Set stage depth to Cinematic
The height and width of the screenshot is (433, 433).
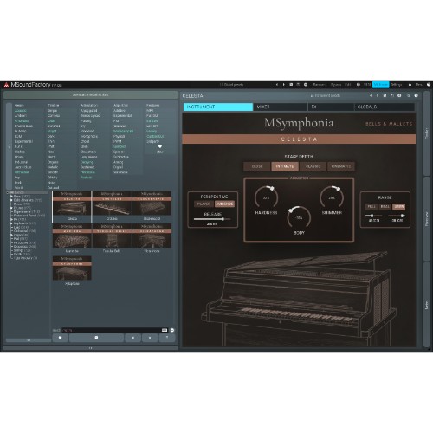(x=341, y=166)
